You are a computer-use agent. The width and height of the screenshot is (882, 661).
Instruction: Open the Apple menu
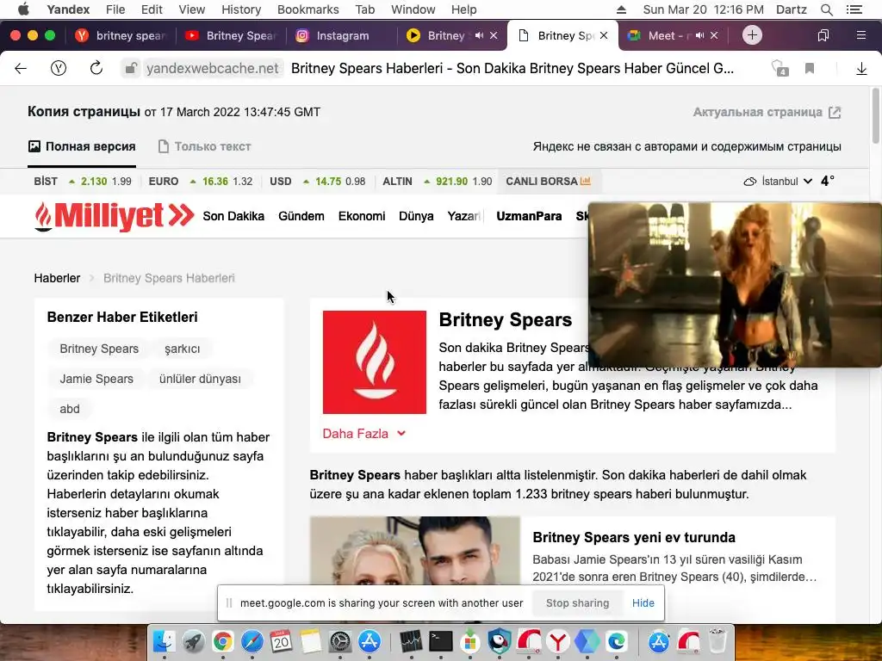(23, 9)
